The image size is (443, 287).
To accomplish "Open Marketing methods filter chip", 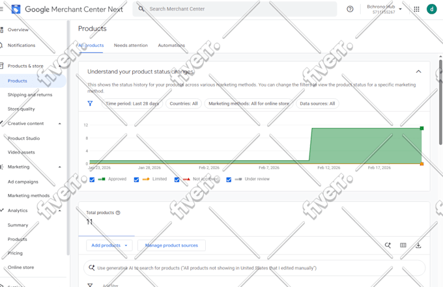I will click(x=249, y=103).
